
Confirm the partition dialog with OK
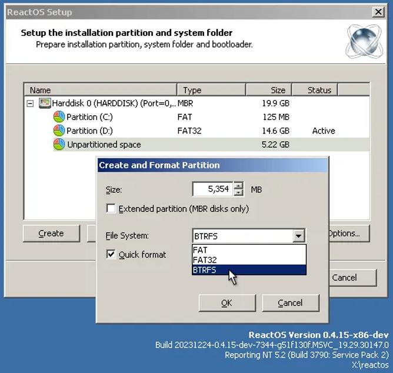coord(227,303)
